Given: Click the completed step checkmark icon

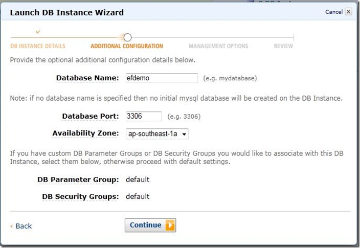Looking at the screenshot, I should tap(38, 32).
